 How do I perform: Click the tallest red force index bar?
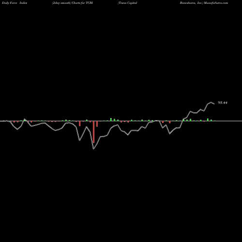(93, 132)
